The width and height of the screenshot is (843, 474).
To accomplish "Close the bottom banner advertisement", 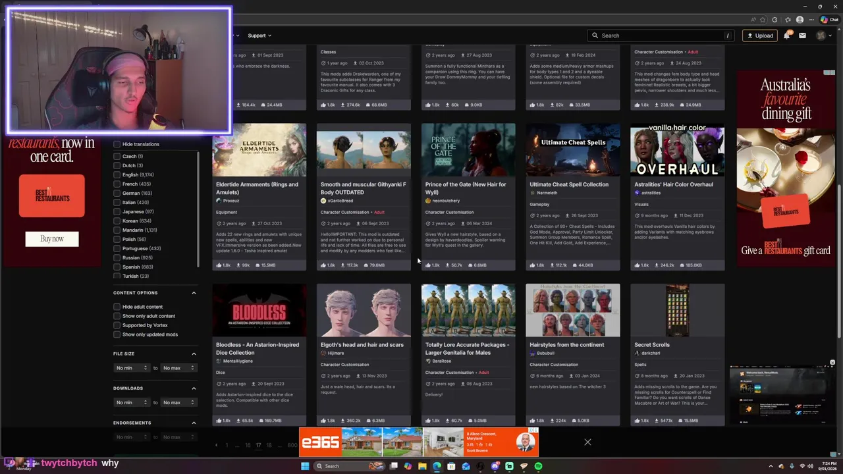I will coord(587,442).
